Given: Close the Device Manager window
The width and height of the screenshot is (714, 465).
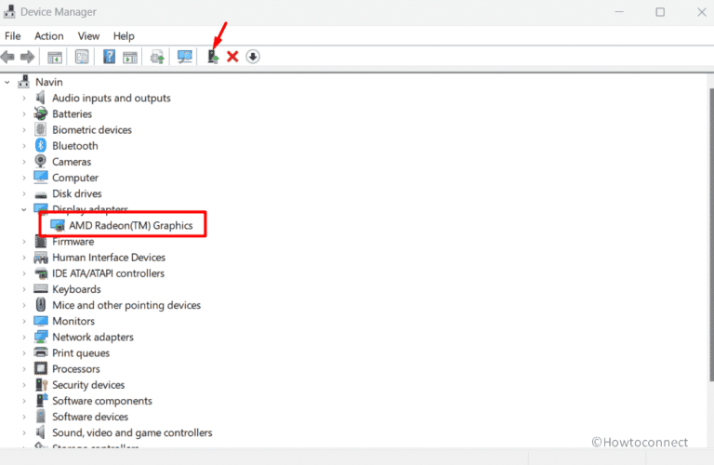Looking at the screenshot, I should [x=702, y=12].
